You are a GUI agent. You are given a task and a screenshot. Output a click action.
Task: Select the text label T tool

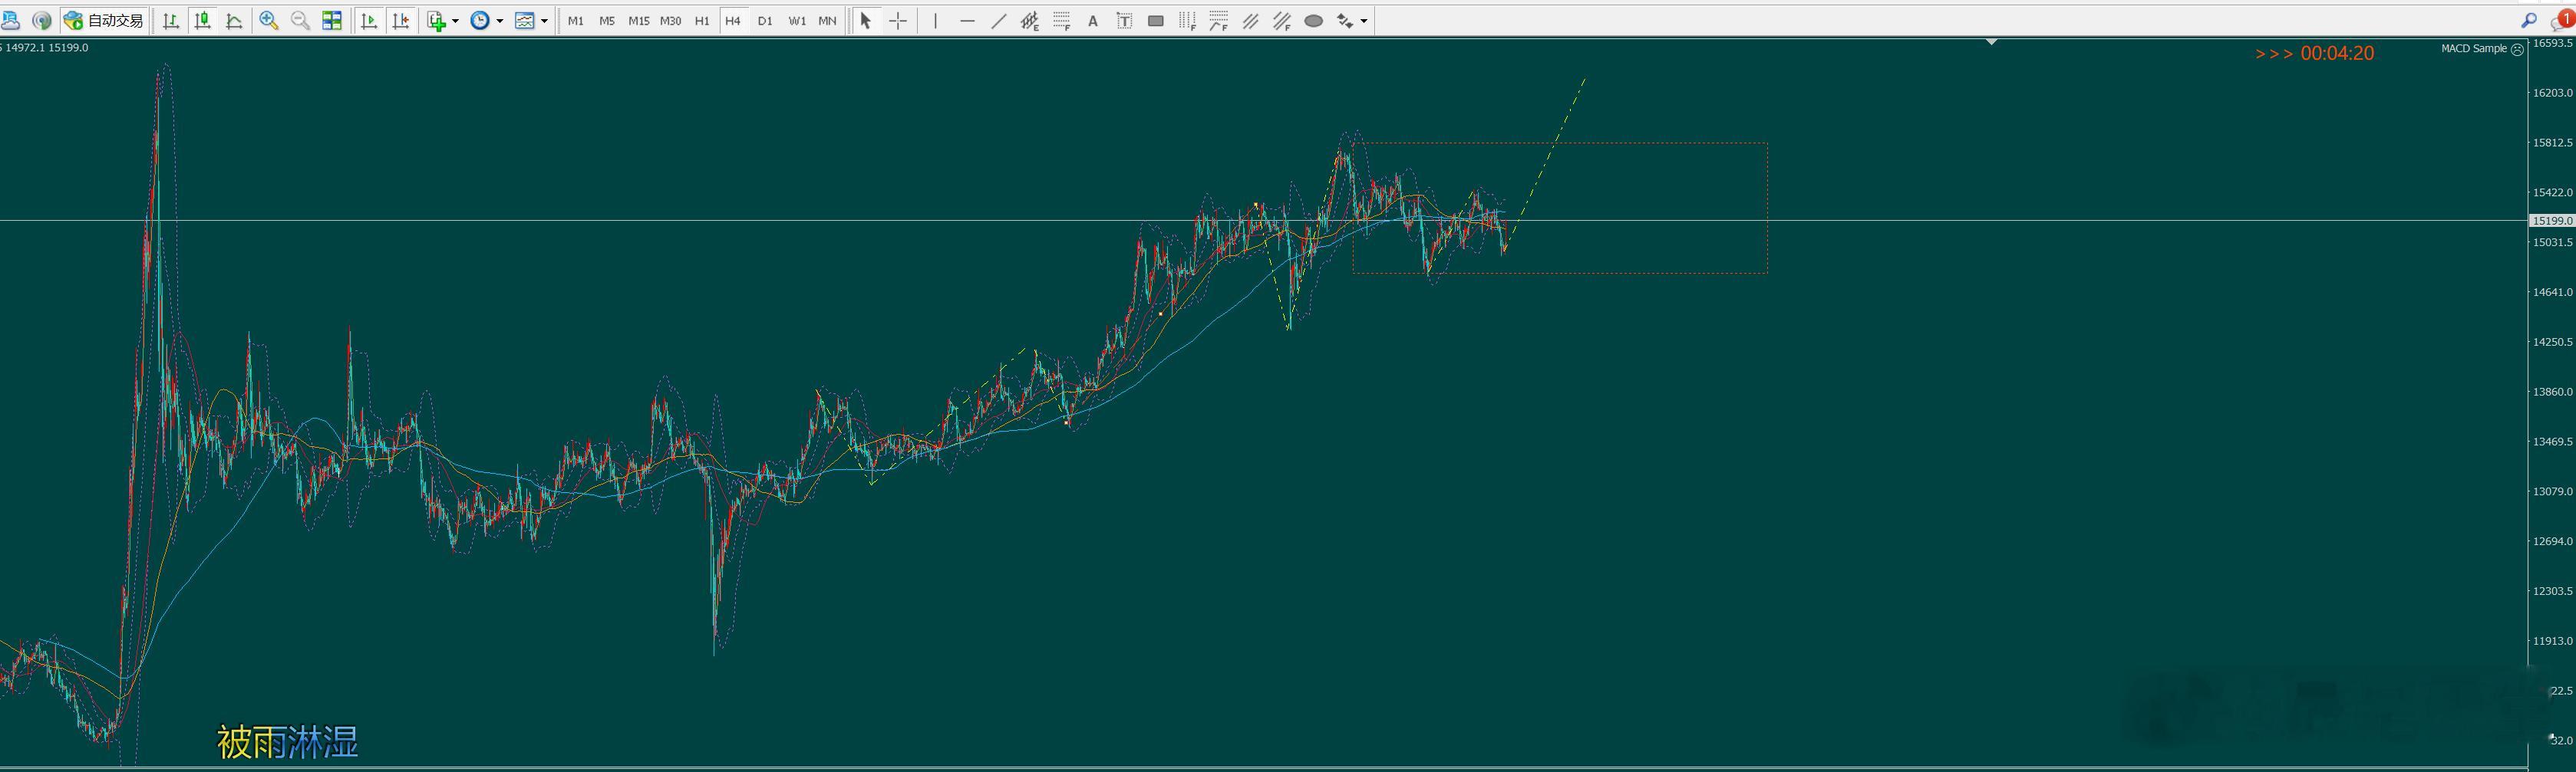1124,20
